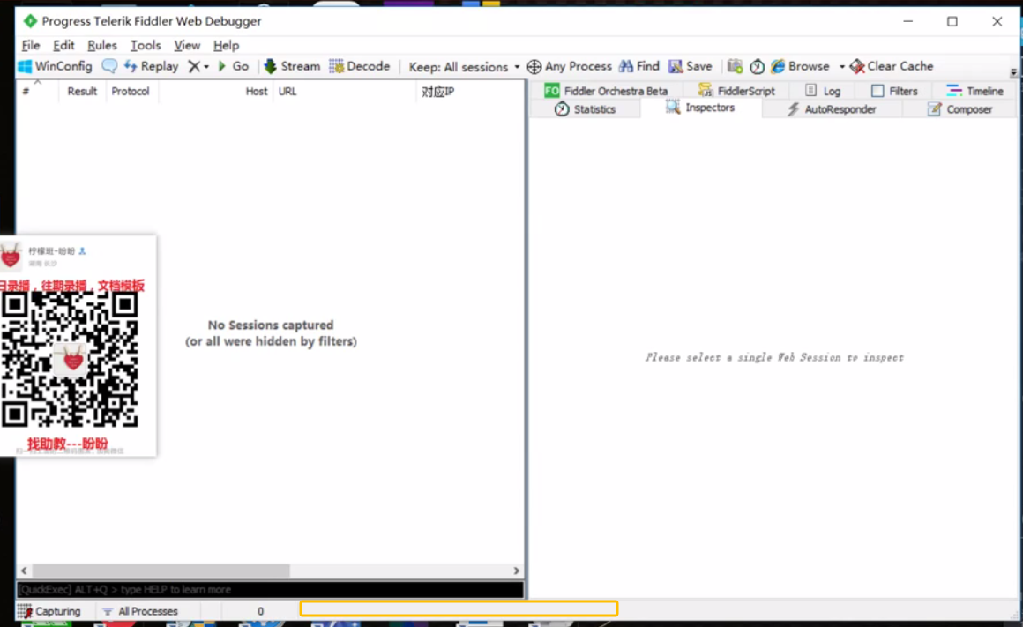Click the QR code image overlay

pos(70,360)
